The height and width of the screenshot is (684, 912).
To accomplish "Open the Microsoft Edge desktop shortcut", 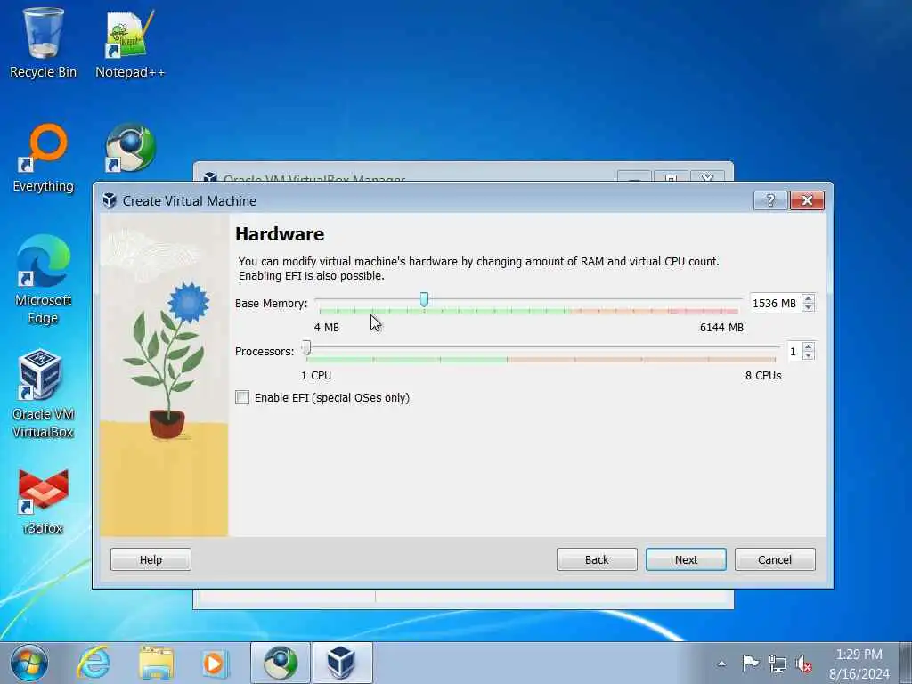I will point(43,279).
